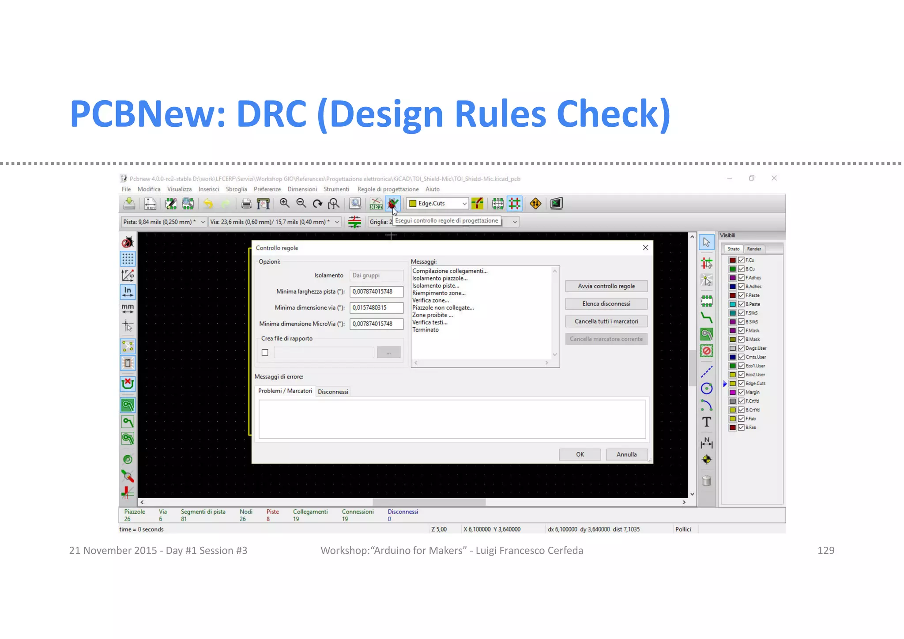The height and width of the screenshot is (639, 904).
Task: Switch to the Disconnessi tab
Action: point(333,392)
